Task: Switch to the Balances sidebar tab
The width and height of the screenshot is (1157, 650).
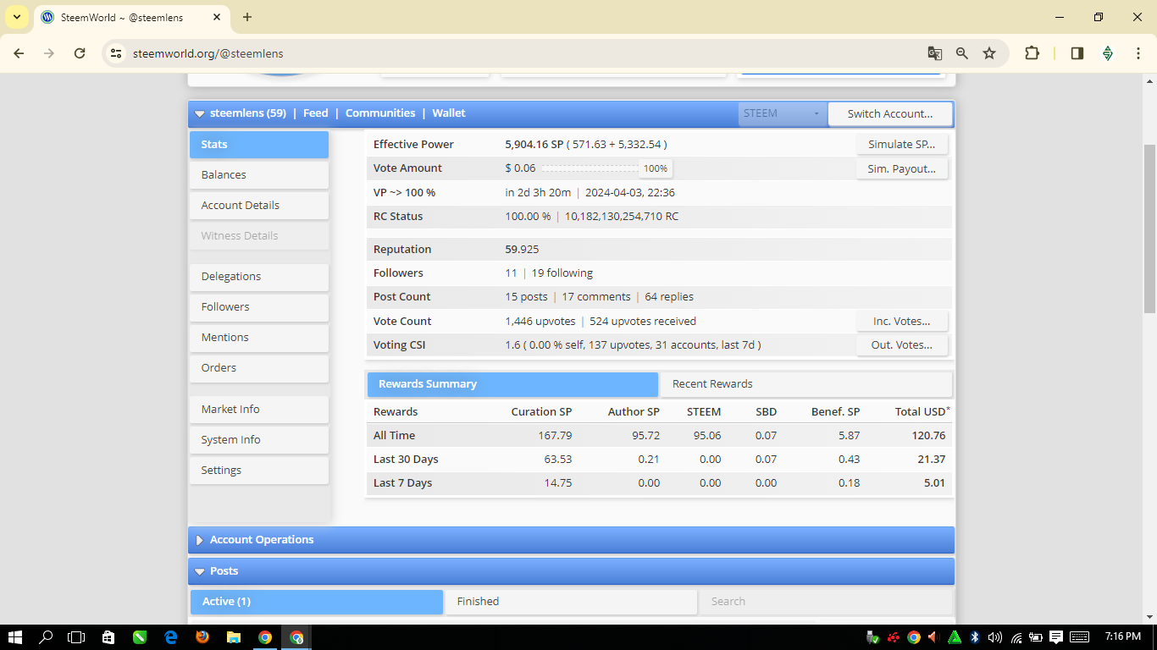Action: point(259,175)
